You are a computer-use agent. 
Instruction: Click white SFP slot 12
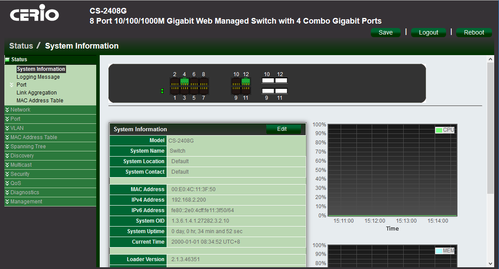[281, 80]
